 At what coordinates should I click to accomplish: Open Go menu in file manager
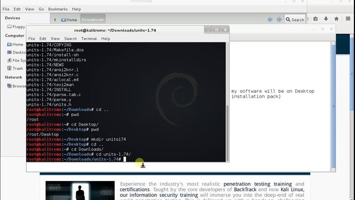pyautogui.click(x=41, y=9)
